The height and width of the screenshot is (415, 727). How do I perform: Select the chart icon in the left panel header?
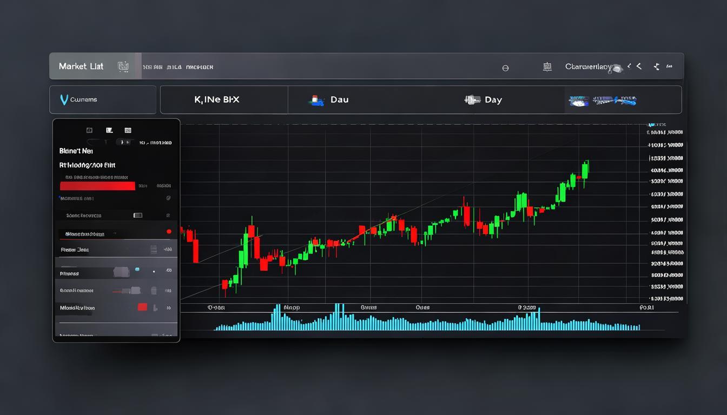(x=109, y=130)
